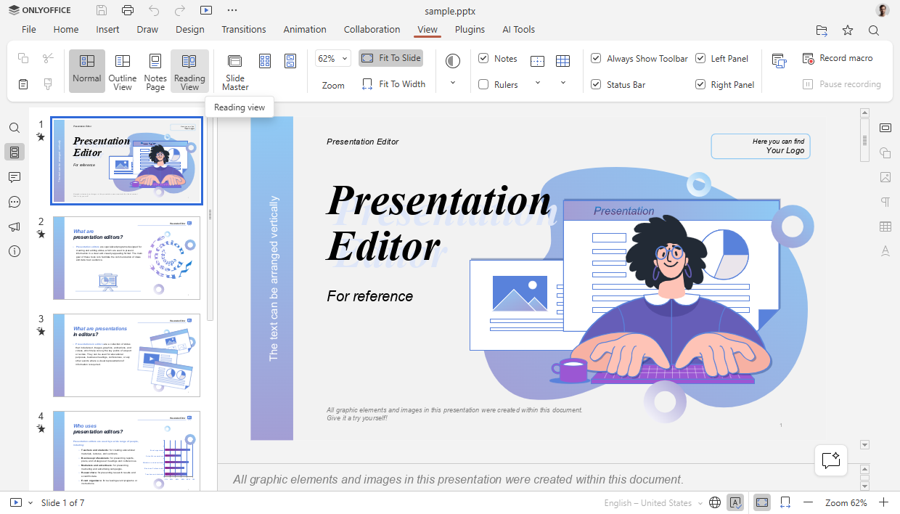Click the Cut scissors icon
This screenshot has width=900, height=514.
click(48, 58)
